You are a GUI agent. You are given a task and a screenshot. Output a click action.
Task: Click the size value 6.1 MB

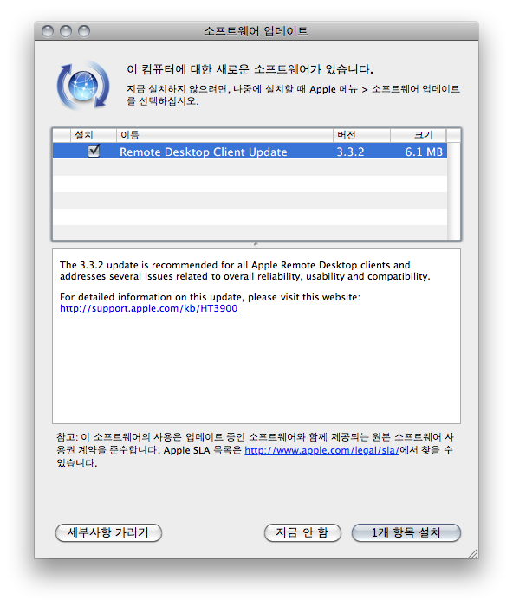tap(424, 151)
